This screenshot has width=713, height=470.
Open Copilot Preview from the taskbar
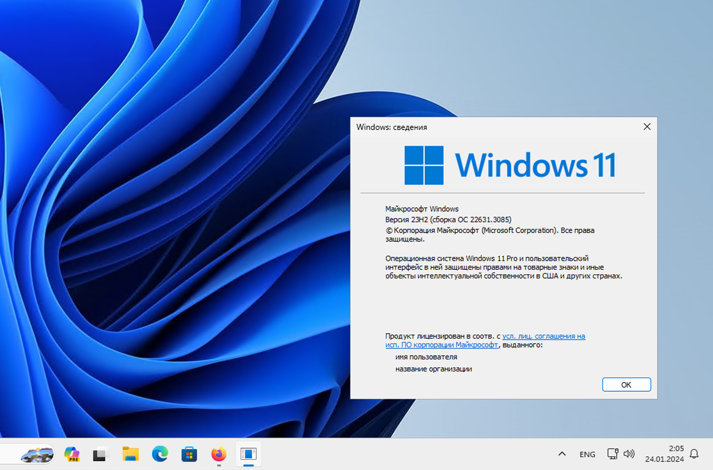coord(72,454)
